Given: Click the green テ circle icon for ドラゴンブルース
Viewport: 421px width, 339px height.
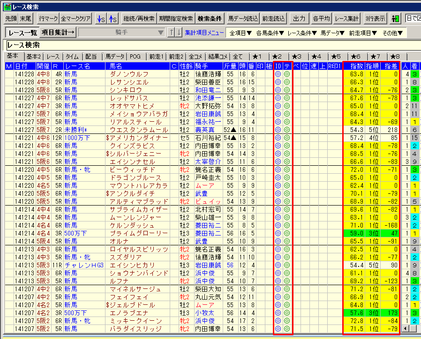Looking at the screenshot, I should (287, 177).
